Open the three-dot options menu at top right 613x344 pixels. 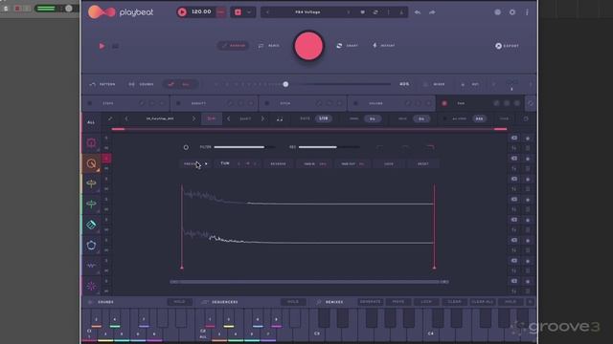coord(527,12)
